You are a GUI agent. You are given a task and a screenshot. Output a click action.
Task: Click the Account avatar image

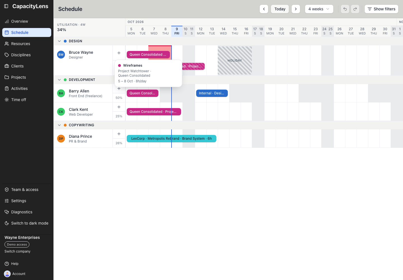pos(7,274)
